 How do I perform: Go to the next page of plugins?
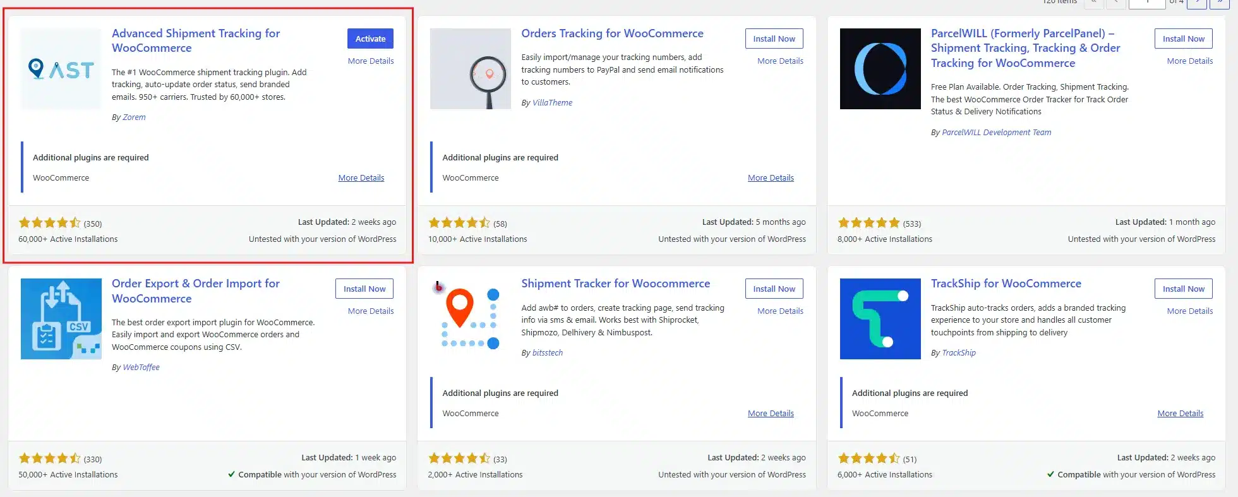pos(1197,3)
